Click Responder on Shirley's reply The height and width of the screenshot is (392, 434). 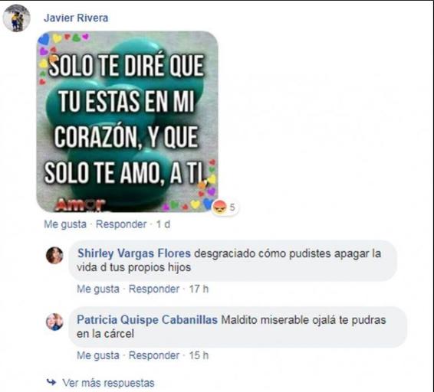tap(154, 289)
